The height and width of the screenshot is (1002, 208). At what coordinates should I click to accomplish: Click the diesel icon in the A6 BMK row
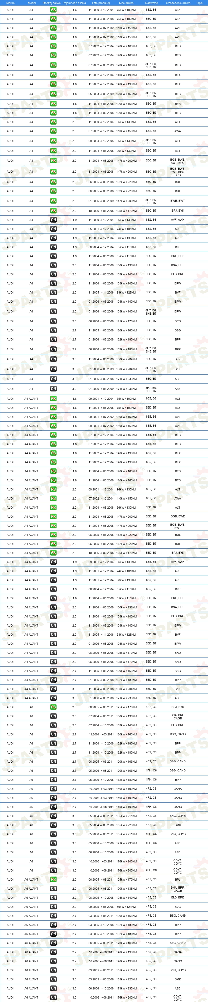coord(53,825)
